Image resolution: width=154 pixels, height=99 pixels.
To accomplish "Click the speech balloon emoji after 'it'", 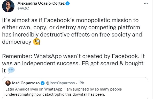I will pos(11,70).
